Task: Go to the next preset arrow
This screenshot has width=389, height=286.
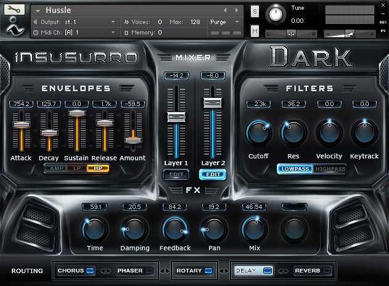Action: pyautogui.click(x=234, y=10)
